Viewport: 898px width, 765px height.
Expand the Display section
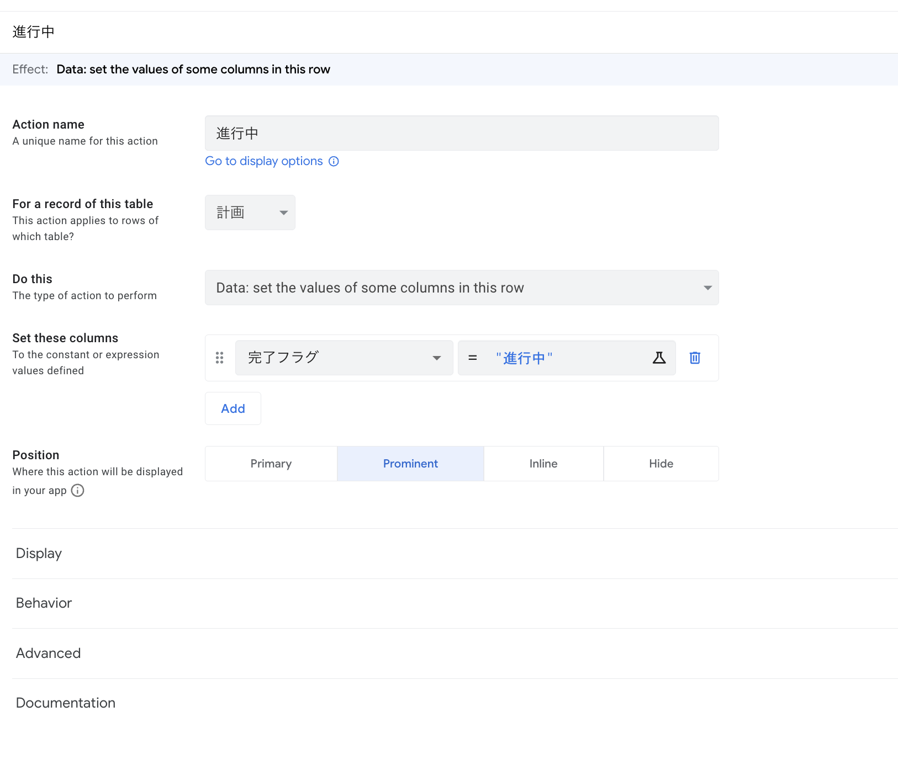pyautogui.click(x=39, y=554)
